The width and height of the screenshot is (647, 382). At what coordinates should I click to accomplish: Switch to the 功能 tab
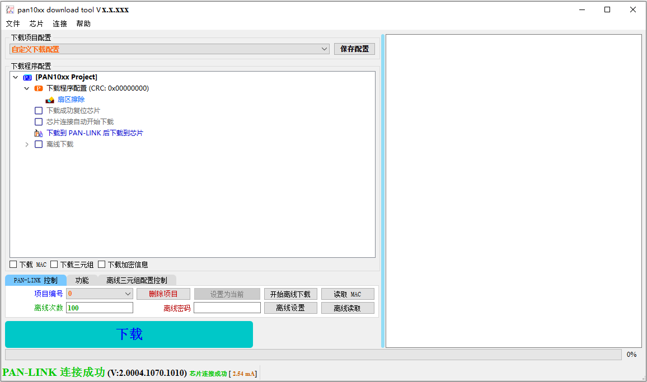[82, 281]
